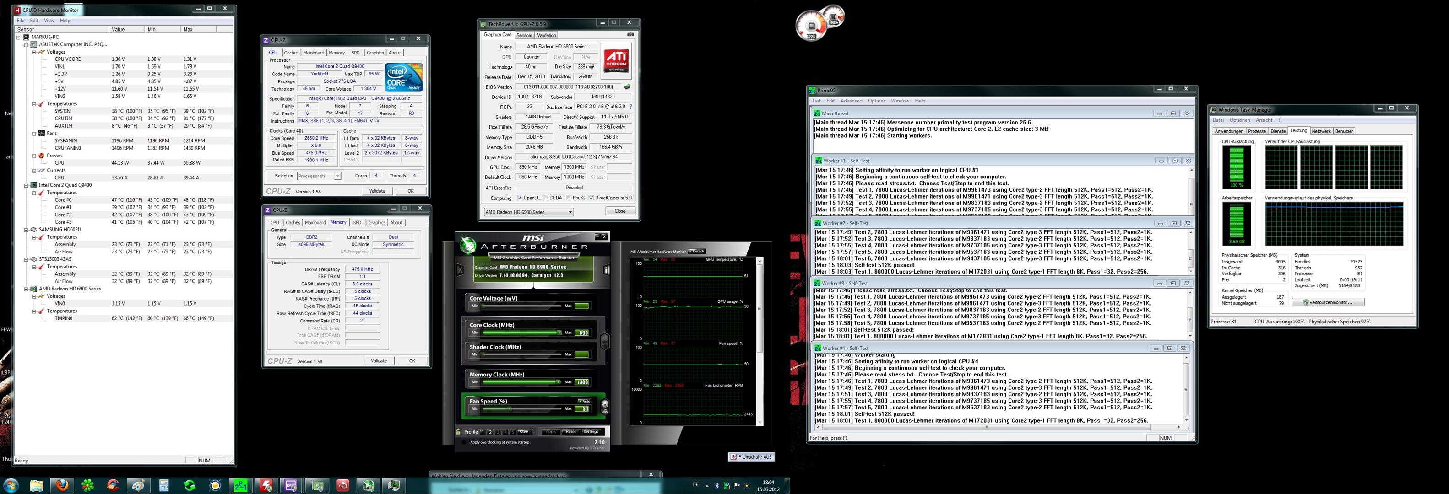Collapse the Intel Core 2 Quad Q9400 node

[26, 185]
